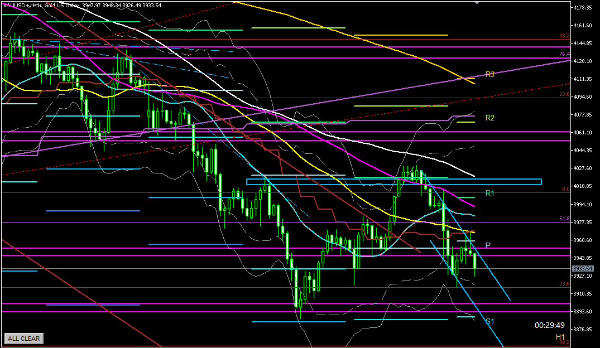Viewport: 600px width, 348px height.
Task: Click the orange H1 timeframe label
Action: (x=560, y=337)
